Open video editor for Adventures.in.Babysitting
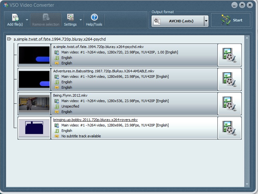 tap(230, 79)
